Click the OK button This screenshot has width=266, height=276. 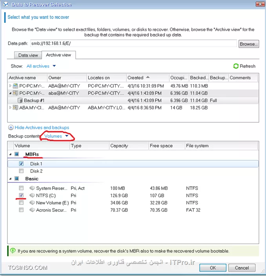click(213, 268)
